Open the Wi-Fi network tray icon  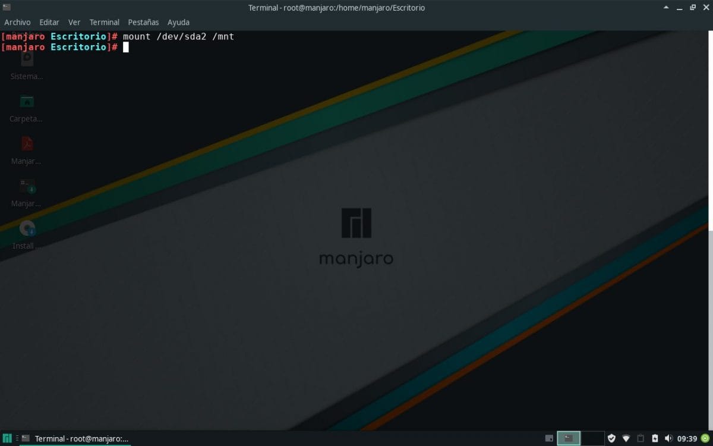click(626, 439)
